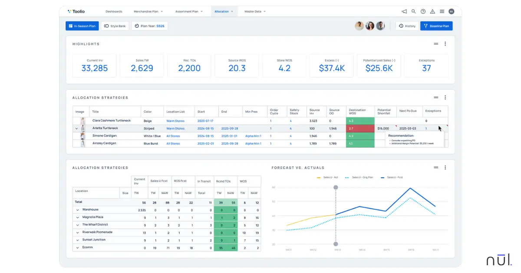
Task: Click green Destination WOS 4.3 cell
Action: tap(360, 121)
